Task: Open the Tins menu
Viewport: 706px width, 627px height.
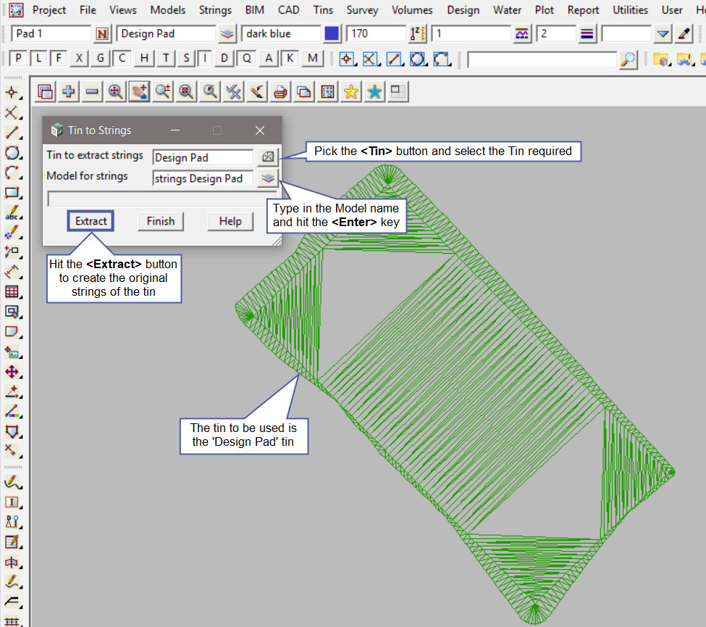Action: point(324,10)
